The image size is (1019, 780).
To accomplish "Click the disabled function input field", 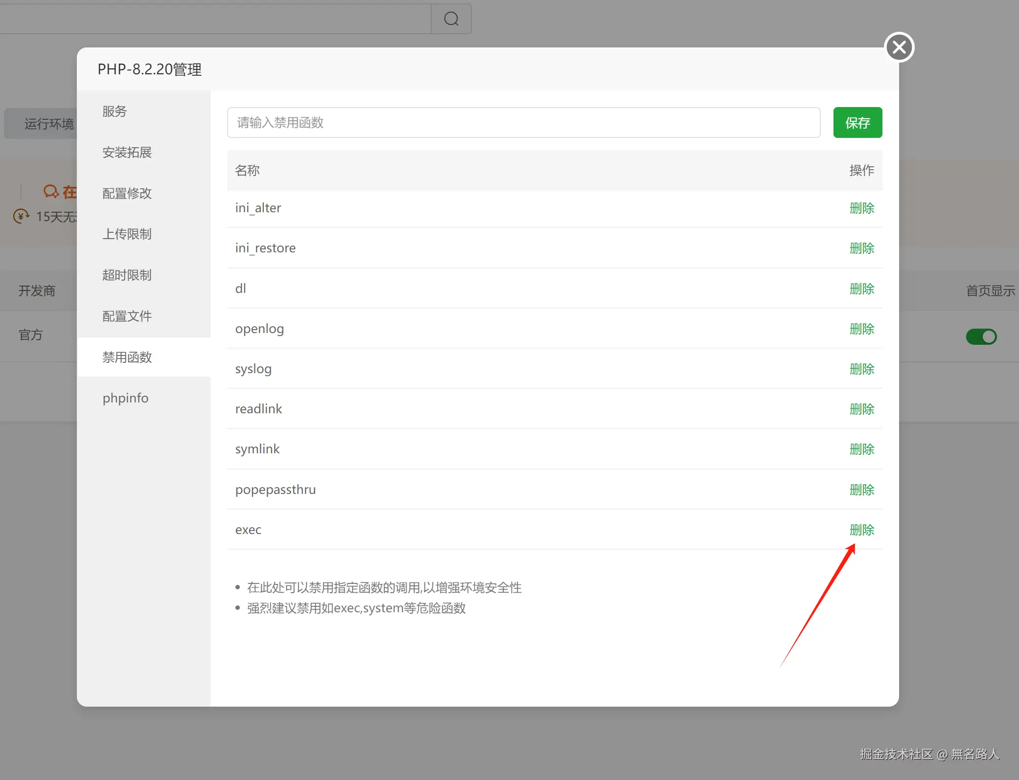I will click(x=523, y=123).
